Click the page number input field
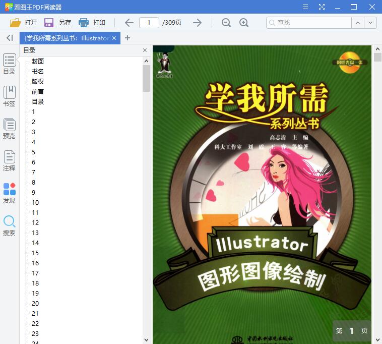Screen dimensions: 382x344 pyautogui.click(x=149, y=23)
